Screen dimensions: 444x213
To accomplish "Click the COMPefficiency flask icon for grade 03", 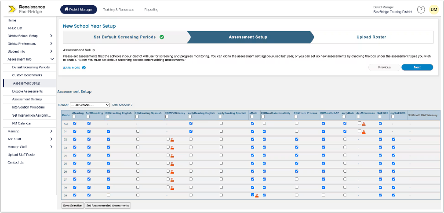I will click(x=172, y=148).
